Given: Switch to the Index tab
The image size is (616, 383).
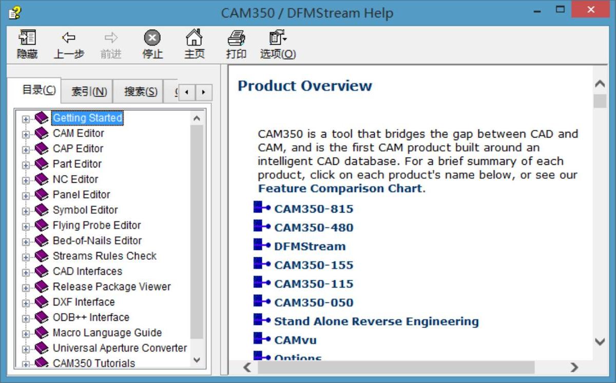Looking at the screenshot, I should [89, 91].
